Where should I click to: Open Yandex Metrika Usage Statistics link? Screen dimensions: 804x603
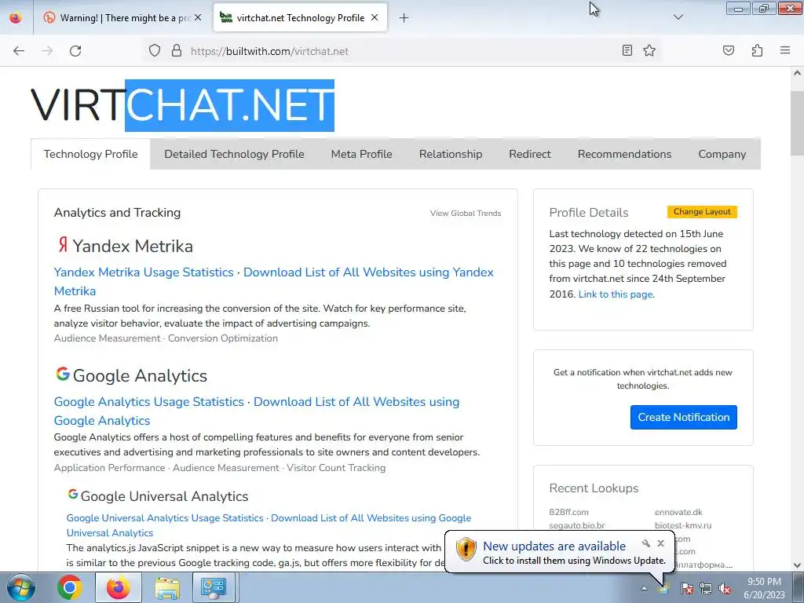coord(144,272)
